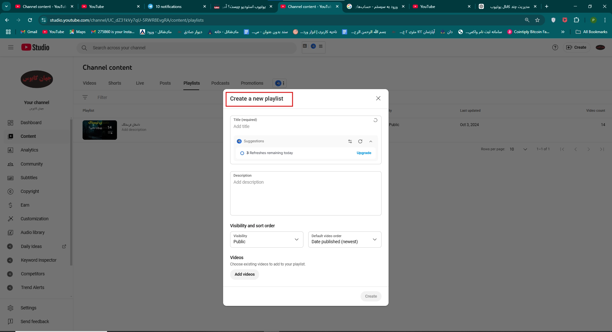Open the Visibility dropdown

pos(266,239)
